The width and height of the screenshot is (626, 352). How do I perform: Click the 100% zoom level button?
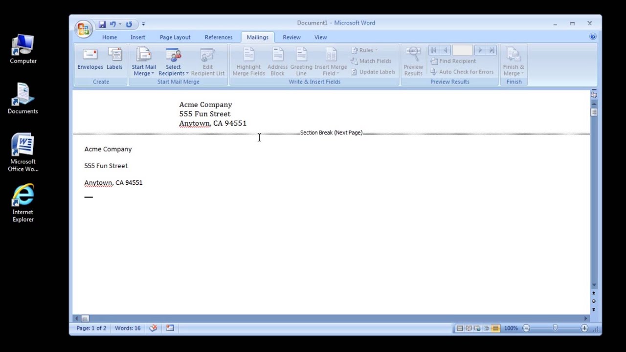[511, 329]
